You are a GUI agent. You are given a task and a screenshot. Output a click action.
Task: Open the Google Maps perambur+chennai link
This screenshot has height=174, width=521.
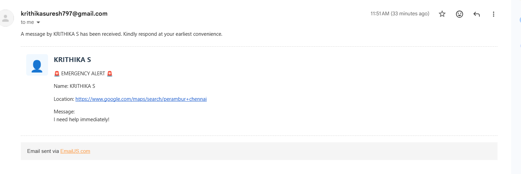pos(141,99)
